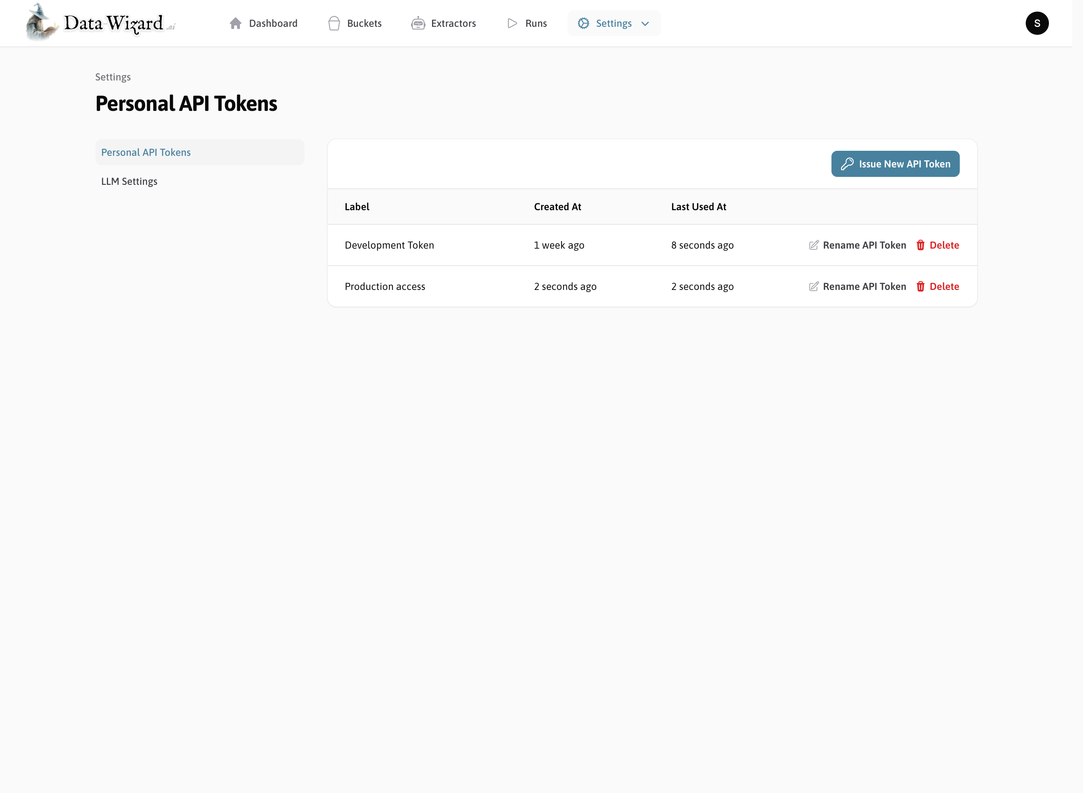
Task: Click the pencil icon beside Production access
Action: [813, 286]
